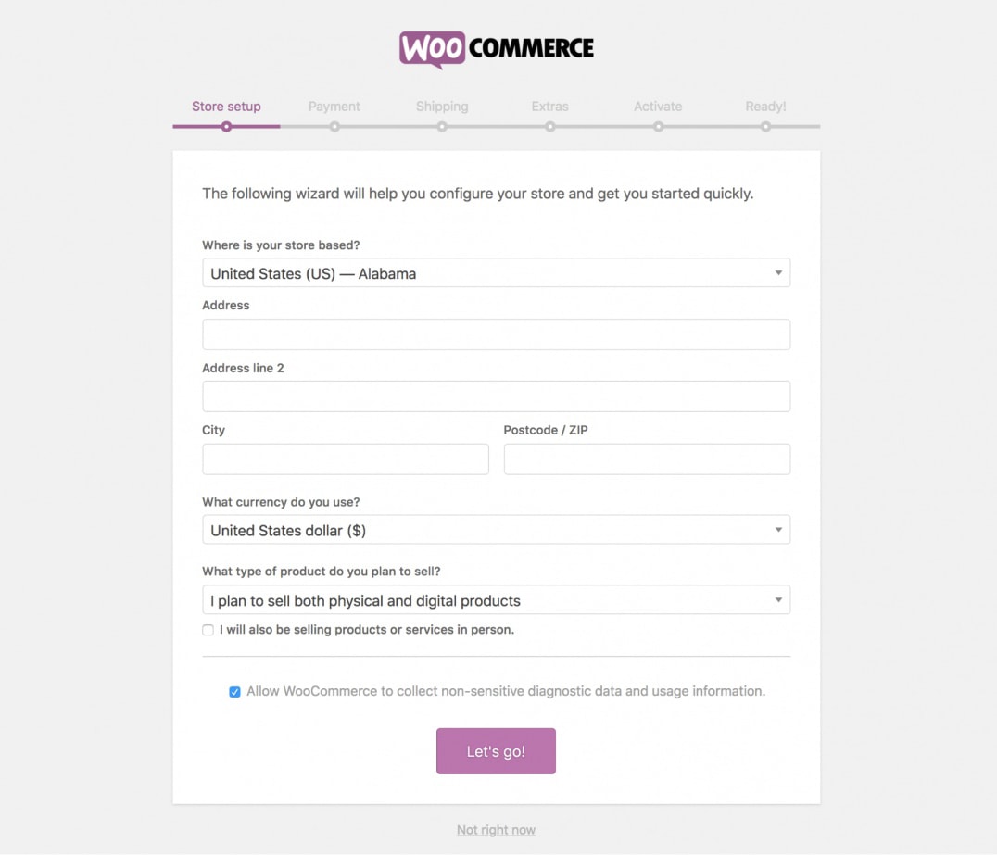Click the Activate step progress circle
Viewport: 997px width, 855px height.
[x=658, y=126]
